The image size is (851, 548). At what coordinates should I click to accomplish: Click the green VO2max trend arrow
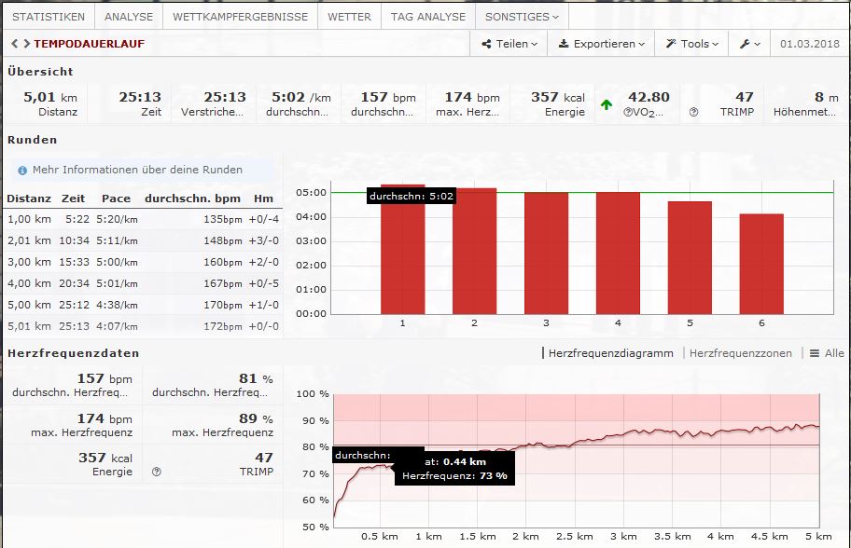point(607,104)
